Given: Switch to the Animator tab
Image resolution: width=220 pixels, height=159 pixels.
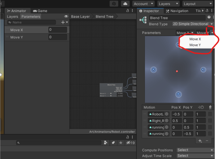Looking at the screenshot, I should (17, 11).
